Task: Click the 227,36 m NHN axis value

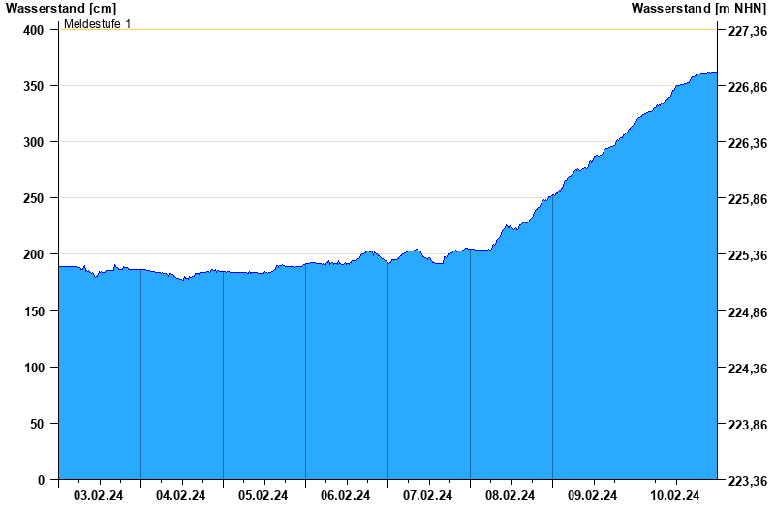Action: 747,32
